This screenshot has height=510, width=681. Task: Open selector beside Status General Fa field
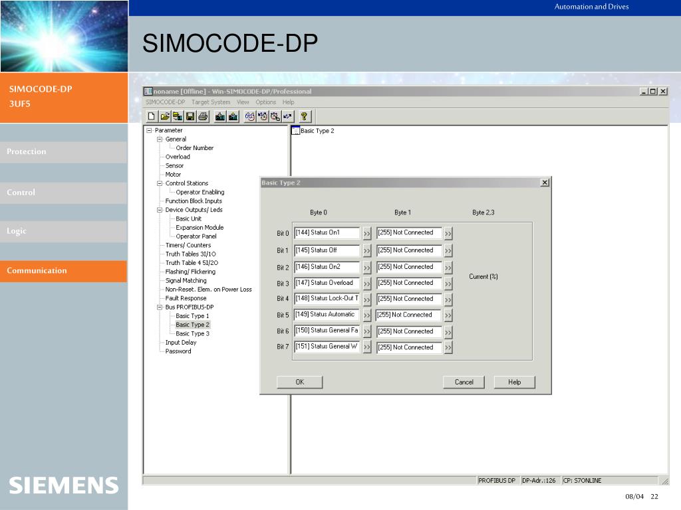tap(367, 332)
